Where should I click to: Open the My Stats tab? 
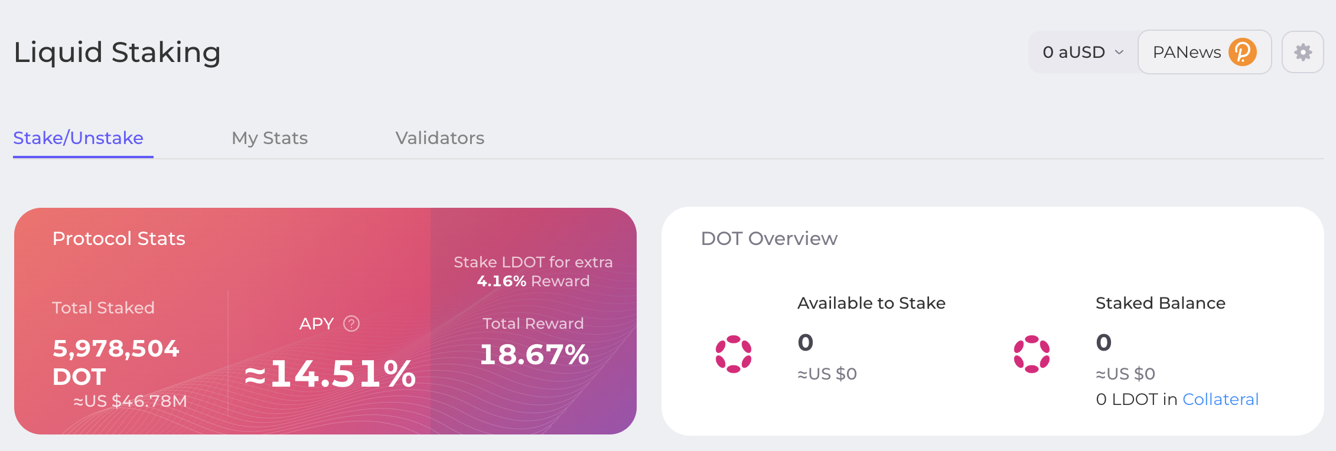269,138
